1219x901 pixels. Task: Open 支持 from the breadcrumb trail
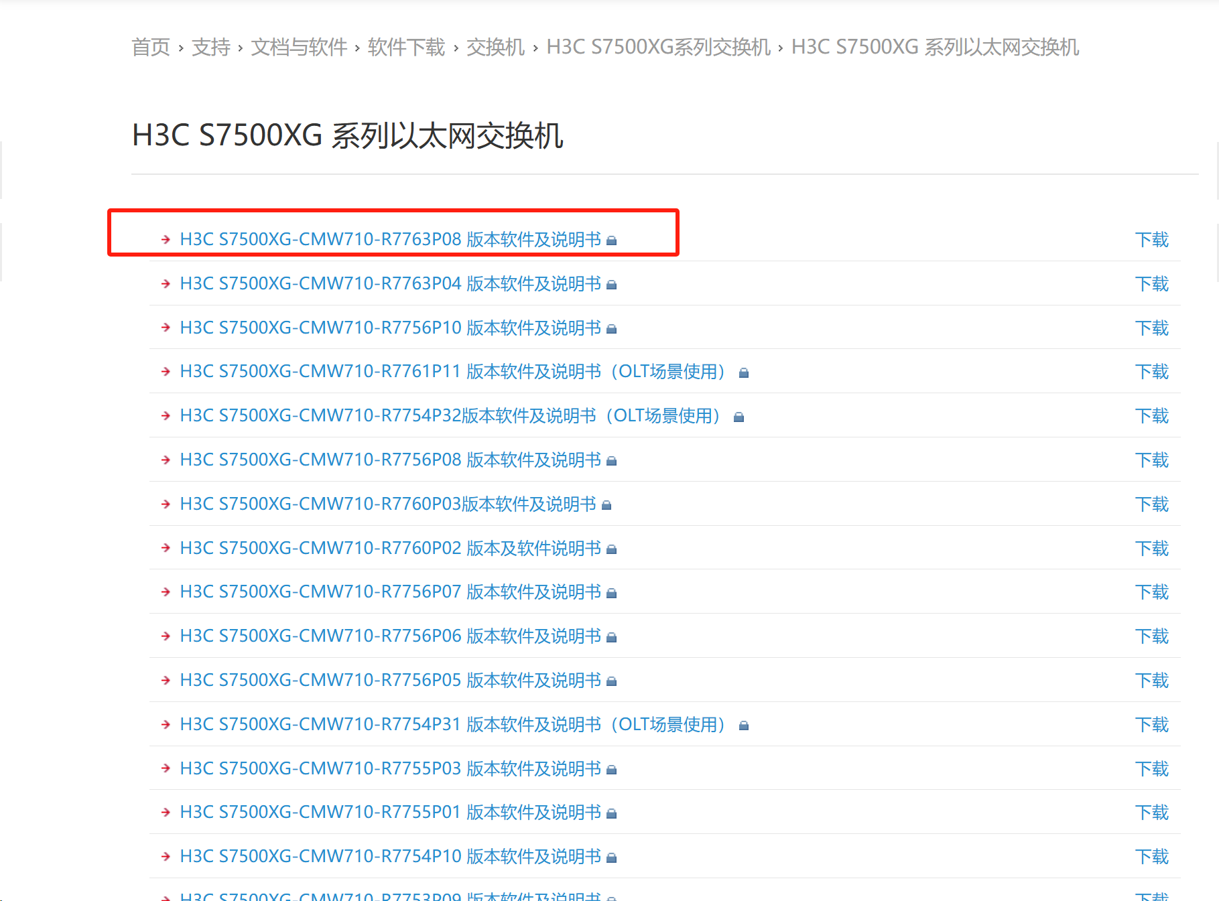pos(211,47)
